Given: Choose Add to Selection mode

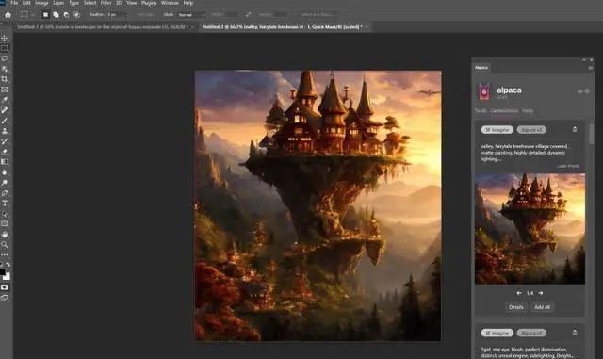Looking at the screenshot, I should click(x=56, y=15).
